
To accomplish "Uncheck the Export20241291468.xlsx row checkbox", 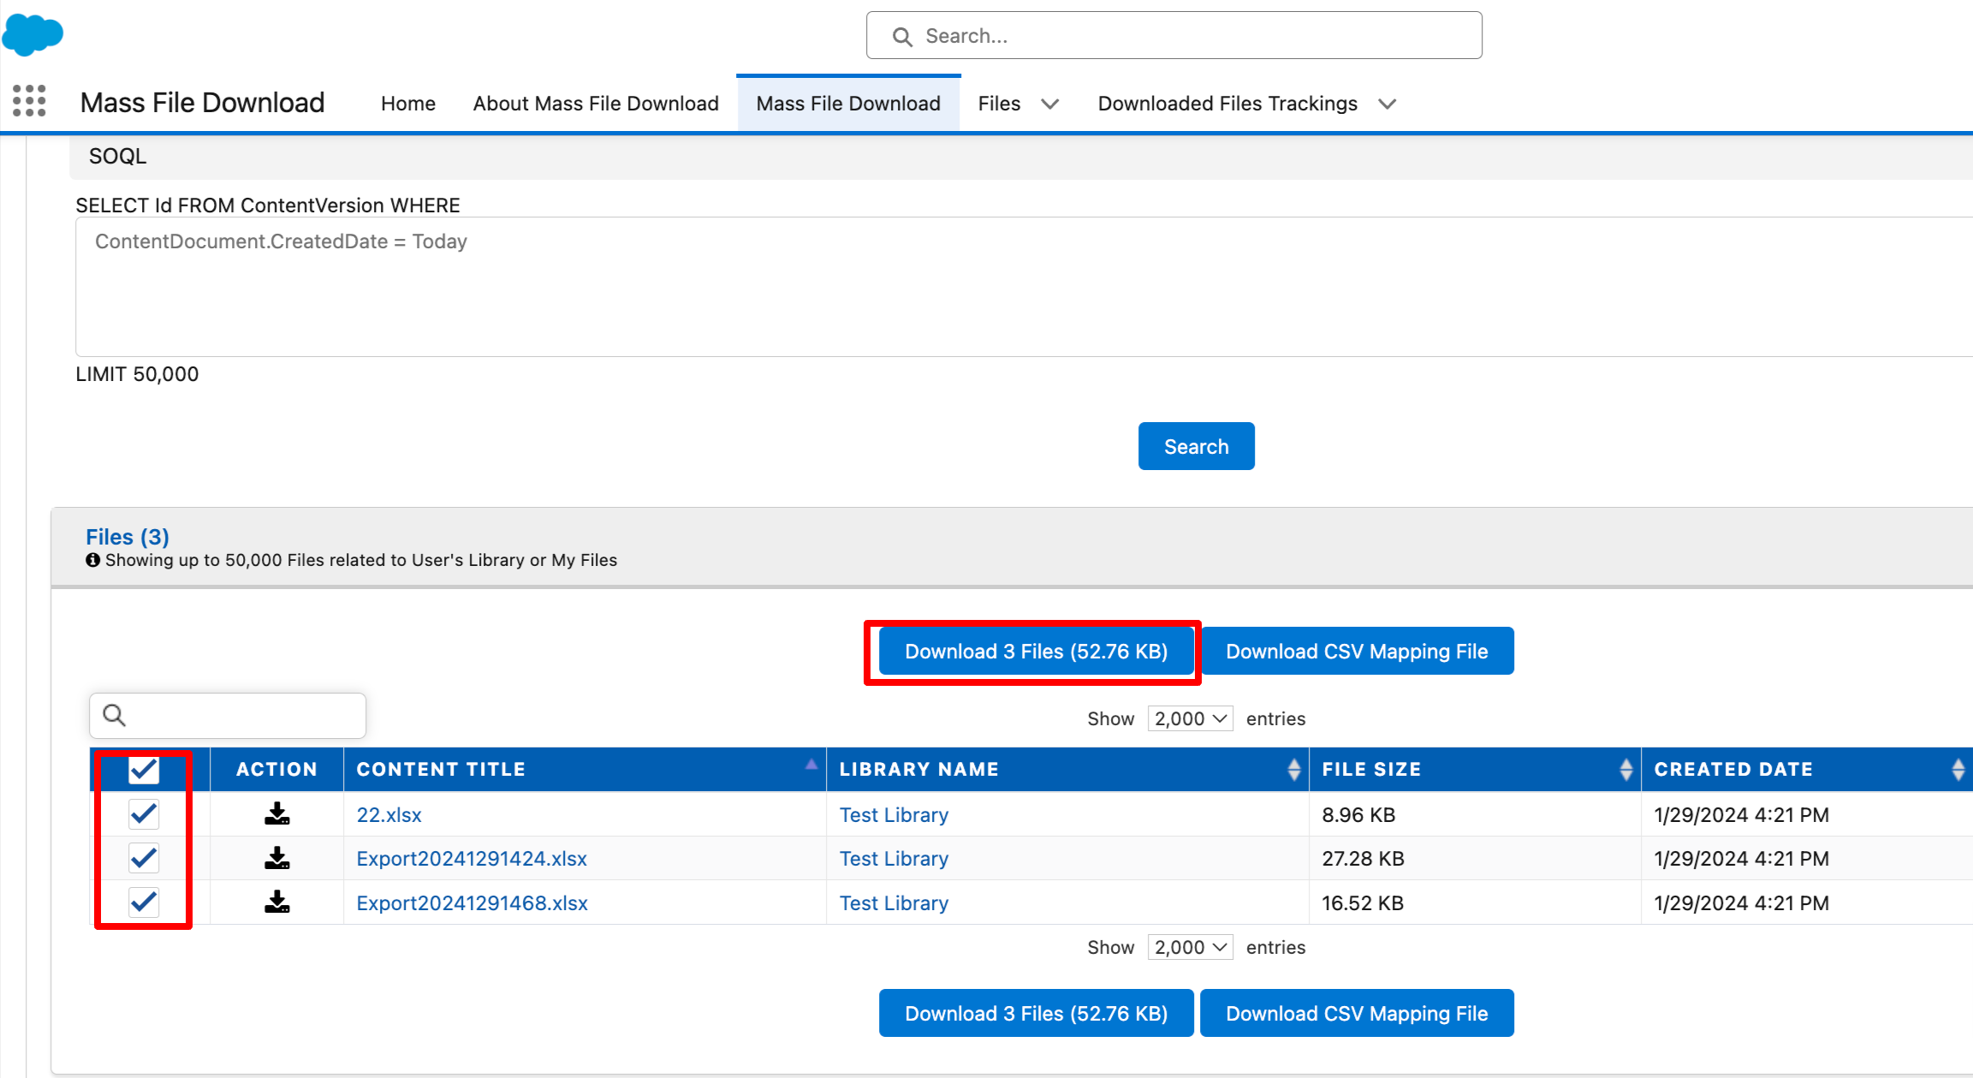I will coord(144,902).
